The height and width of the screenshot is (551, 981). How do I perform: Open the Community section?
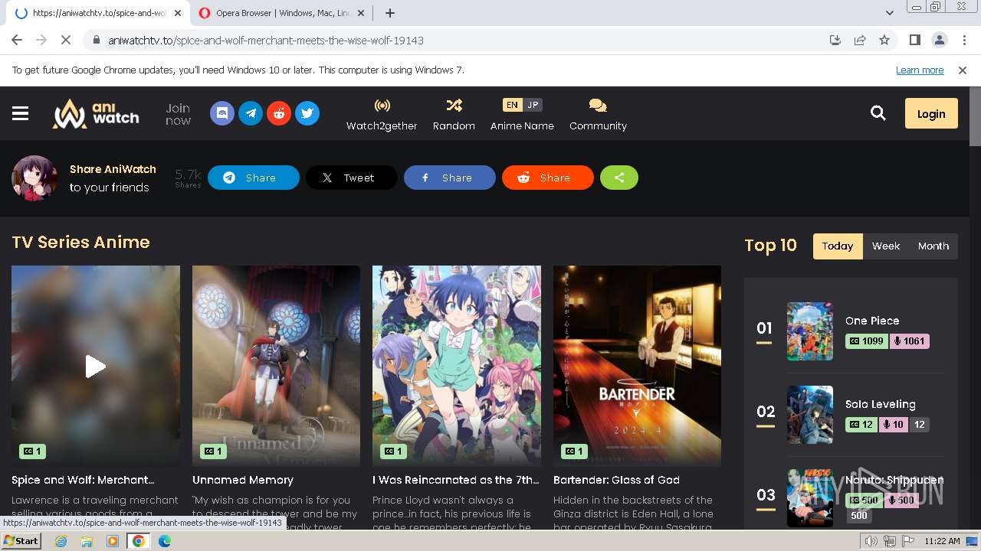(x=598, y=115)
